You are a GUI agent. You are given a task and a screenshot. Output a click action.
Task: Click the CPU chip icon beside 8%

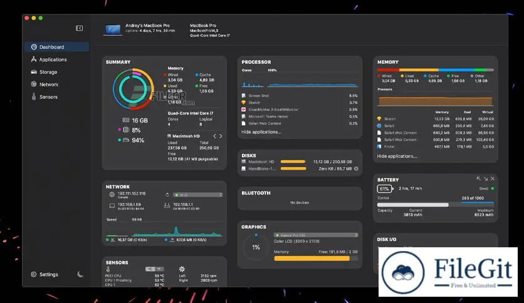126,130
